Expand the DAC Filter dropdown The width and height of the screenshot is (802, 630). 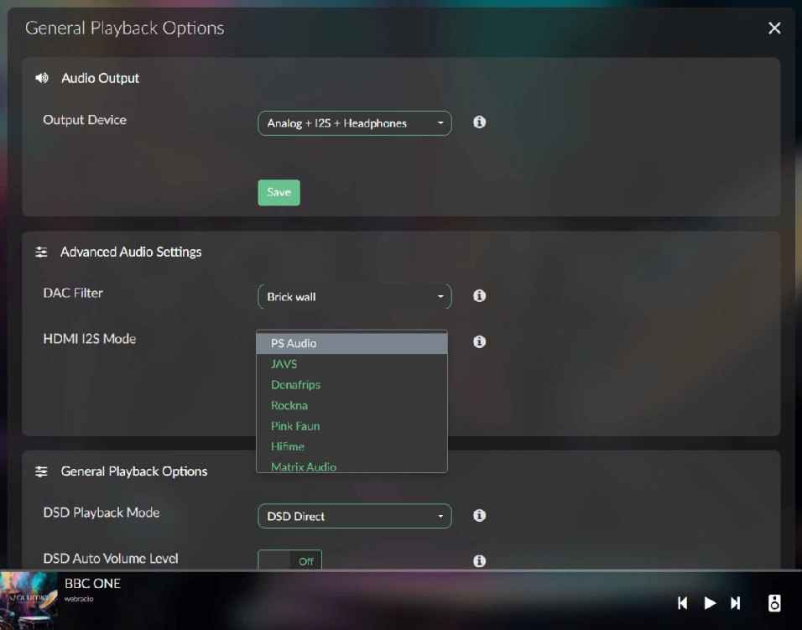pyautogui.click(x=354, y=296)
